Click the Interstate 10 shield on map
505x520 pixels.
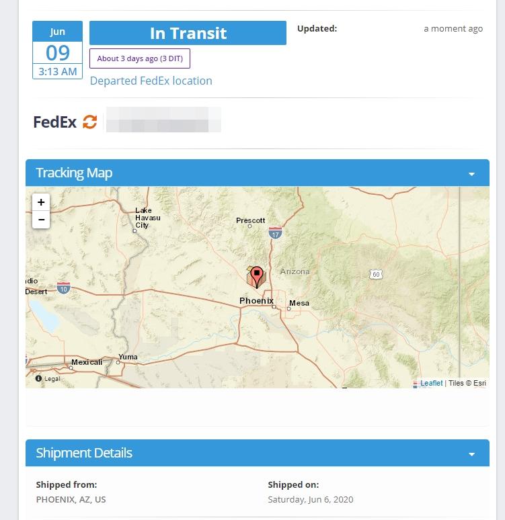coord(64,288)
